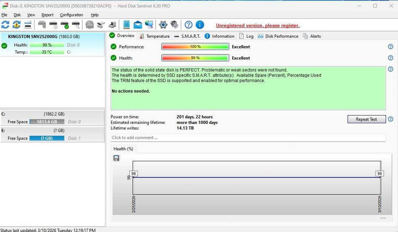Click the disk icon with magnifier

pos(76,25)
